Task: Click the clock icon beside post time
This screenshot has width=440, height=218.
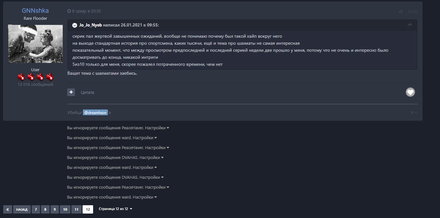Action: coord(69,11)
